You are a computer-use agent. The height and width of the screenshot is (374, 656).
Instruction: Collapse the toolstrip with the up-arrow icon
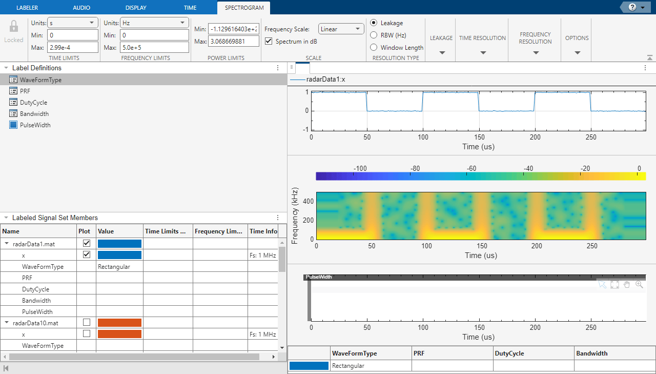[650, 57]
